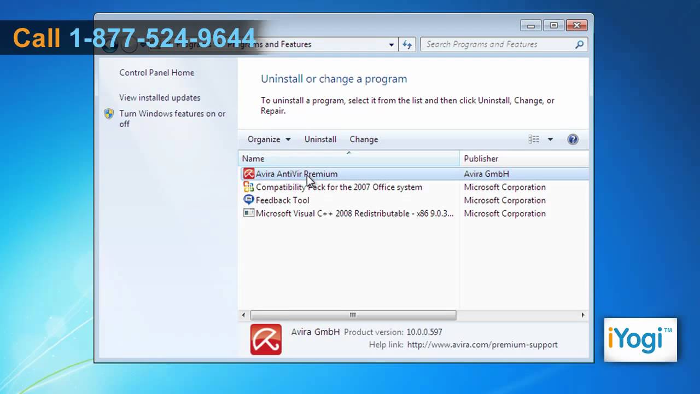Screen dimensions: 700x394
Task: Open help with the blue question mark icon
Action: tap(573, 139)
